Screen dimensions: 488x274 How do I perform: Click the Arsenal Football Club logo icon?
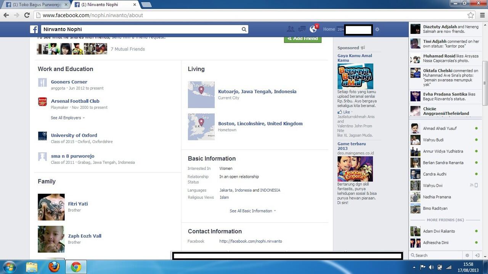42,102
